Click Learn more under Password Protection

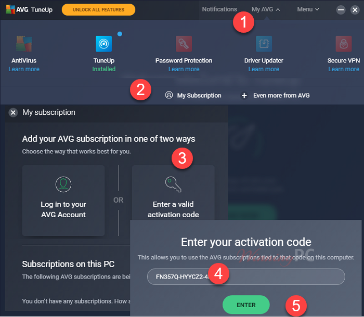(x=184, y=69)
